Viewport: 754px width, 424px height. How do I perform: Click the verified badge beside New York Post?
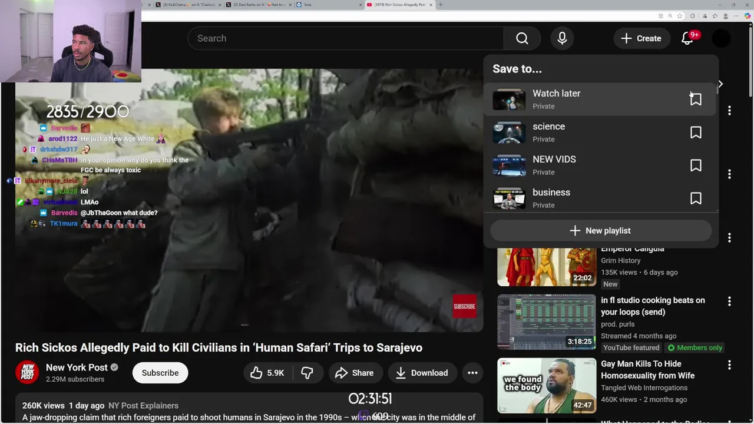click(114, 367)
